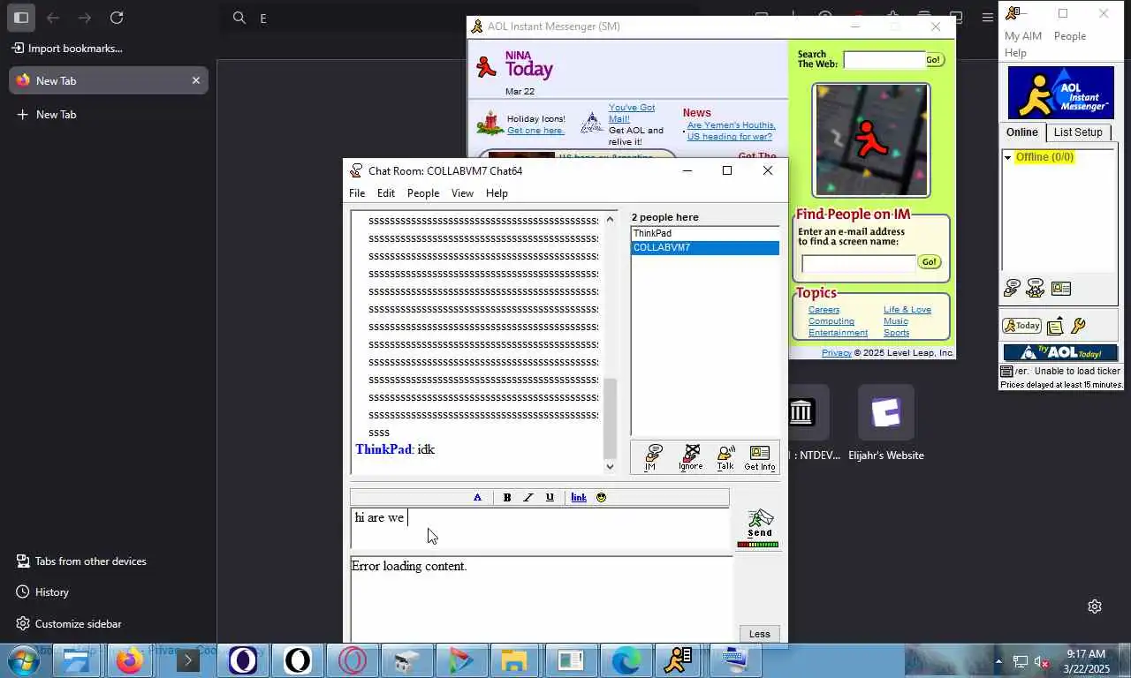Toggle the browser sidebar icon
The height and width of the screenshot is (678, 1131).
click(21, 18)
